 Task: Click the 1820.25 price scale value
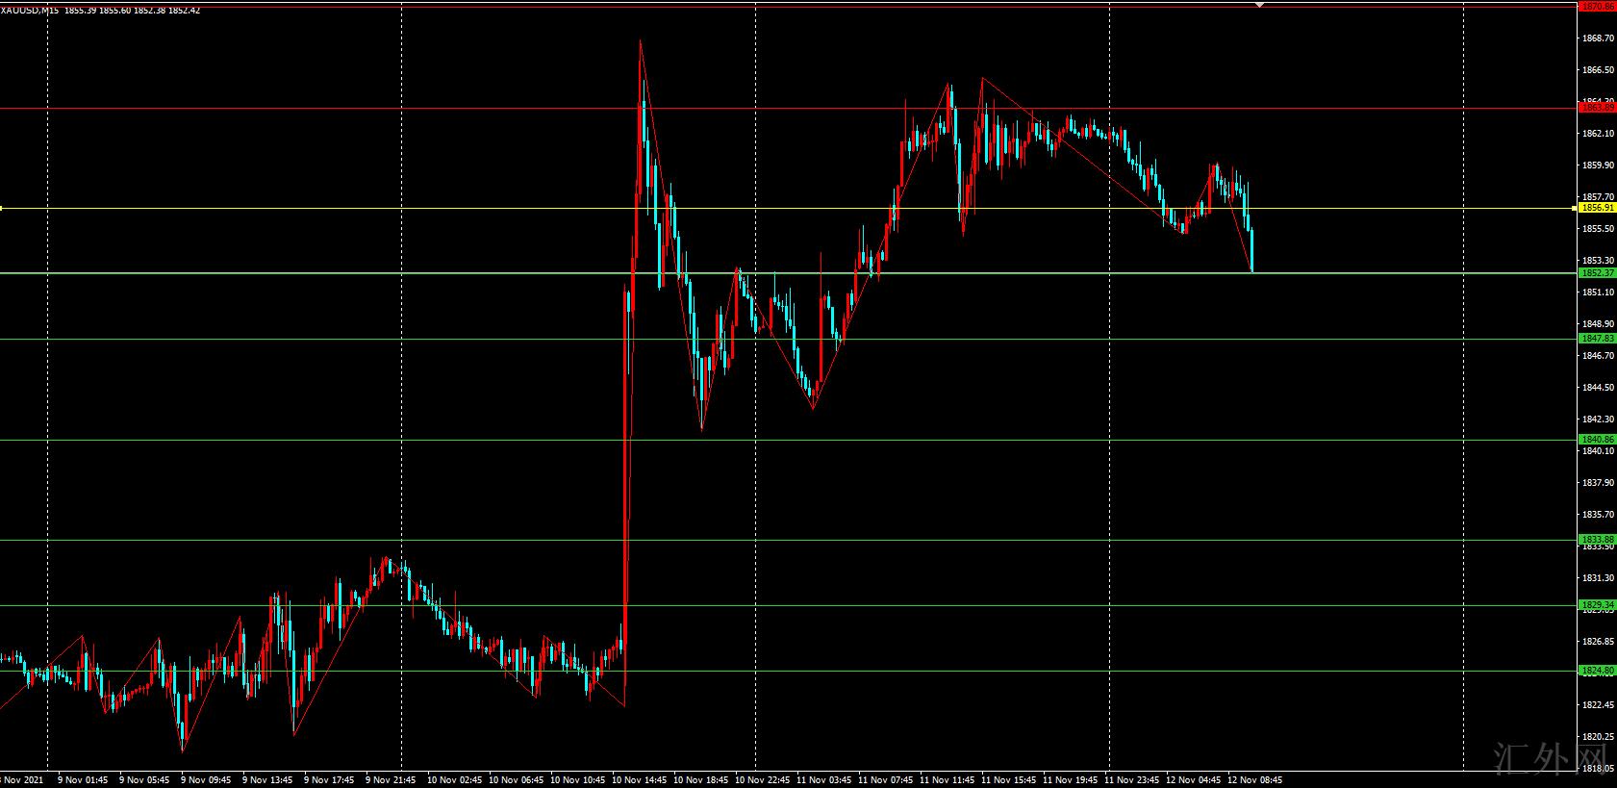point(1598,737)
